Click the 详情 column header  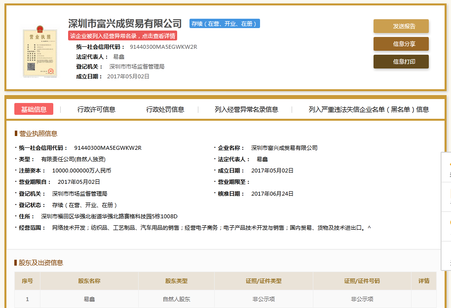[x=423, y=281]
